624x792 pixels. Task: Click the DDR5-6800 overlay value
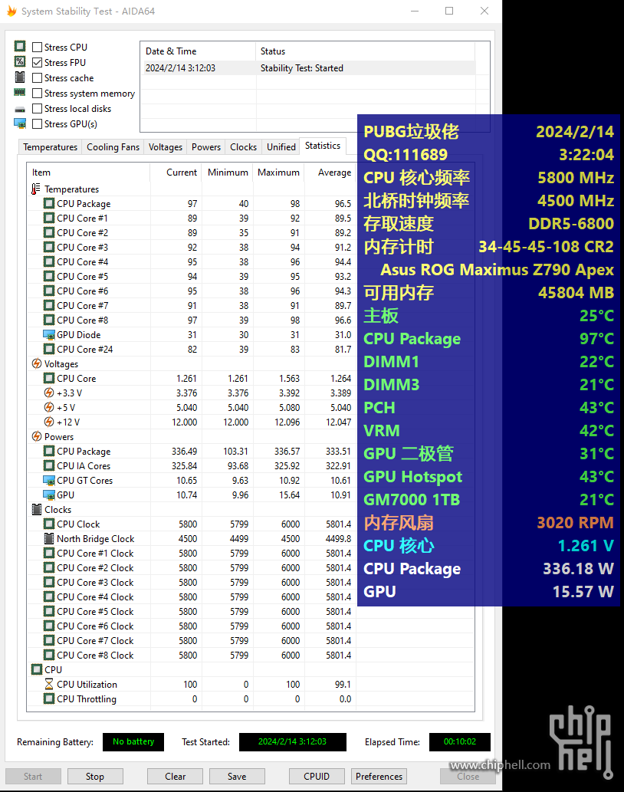coord(571,223)
